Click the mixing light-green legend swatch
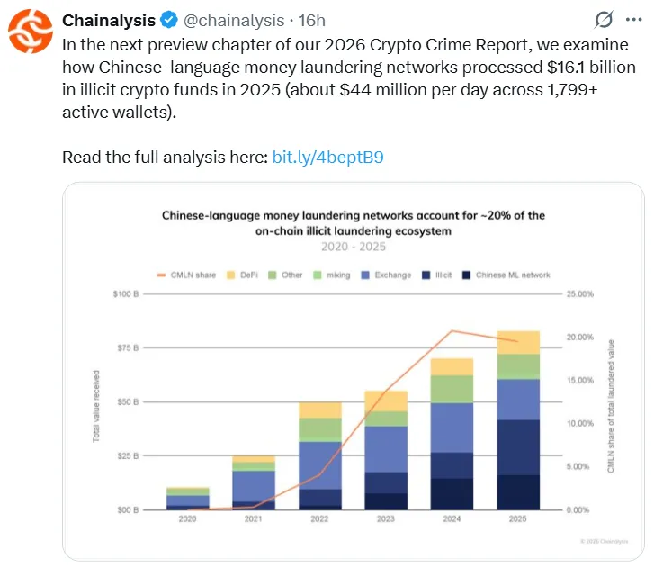This screenshot has width=654, height=577. tap(317, 275)
